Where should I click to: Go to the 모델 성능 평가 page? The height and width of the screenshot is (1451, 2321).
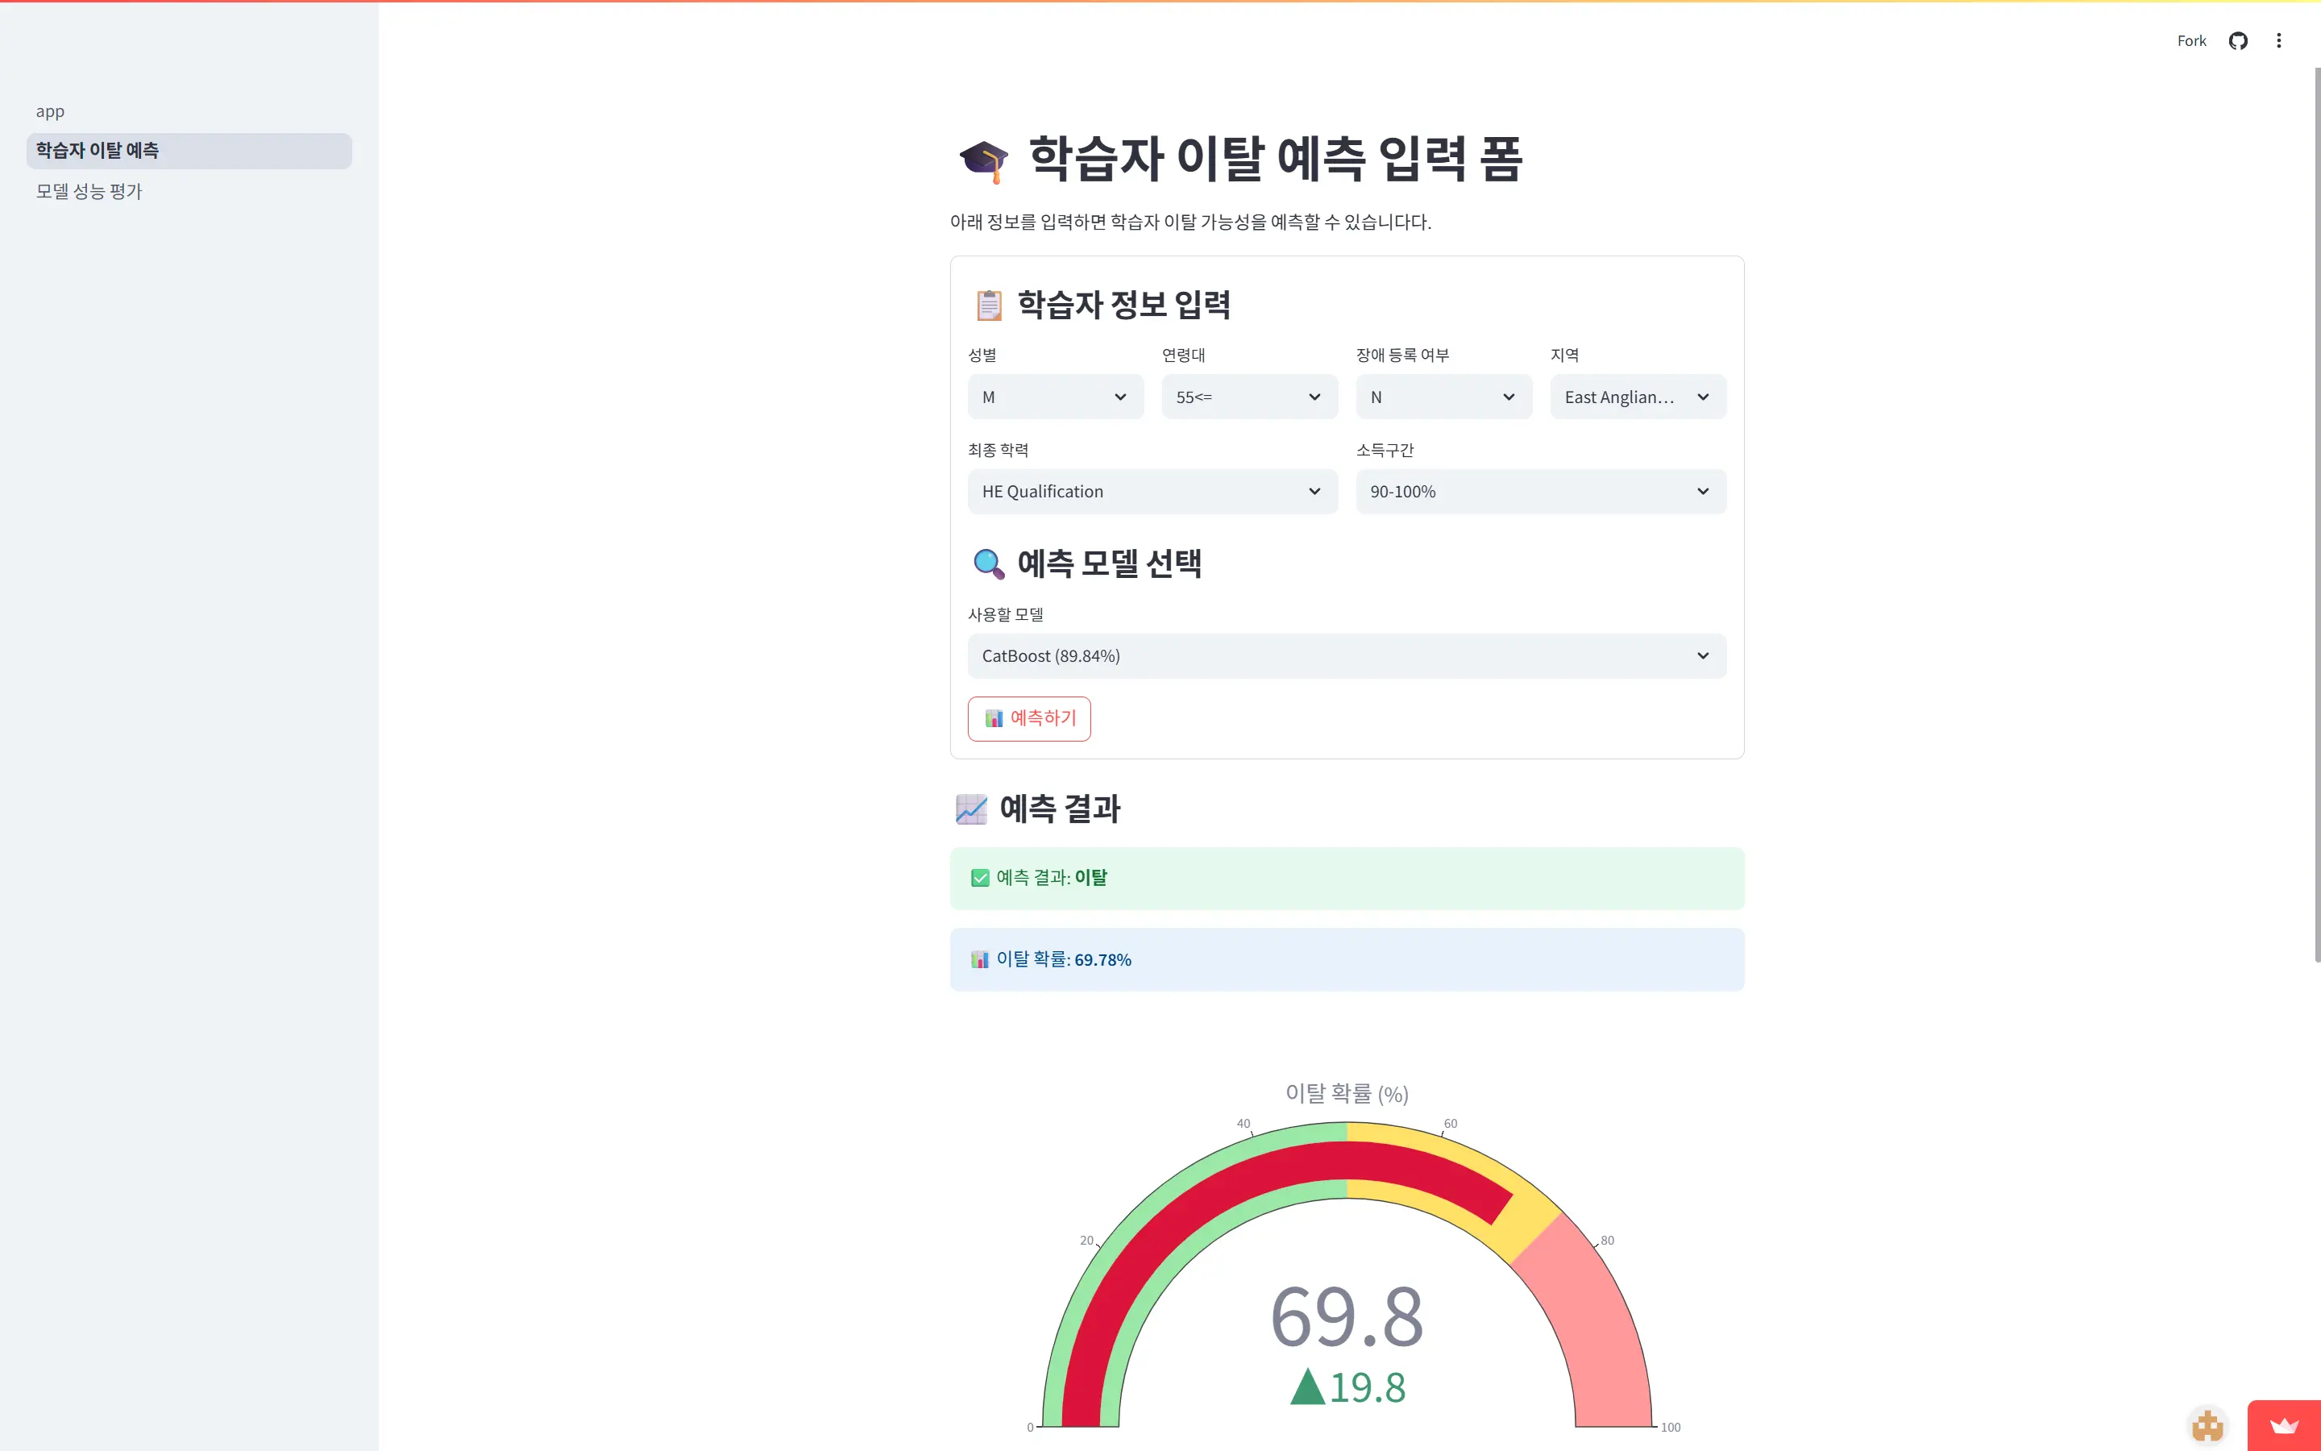pos(89,192)
